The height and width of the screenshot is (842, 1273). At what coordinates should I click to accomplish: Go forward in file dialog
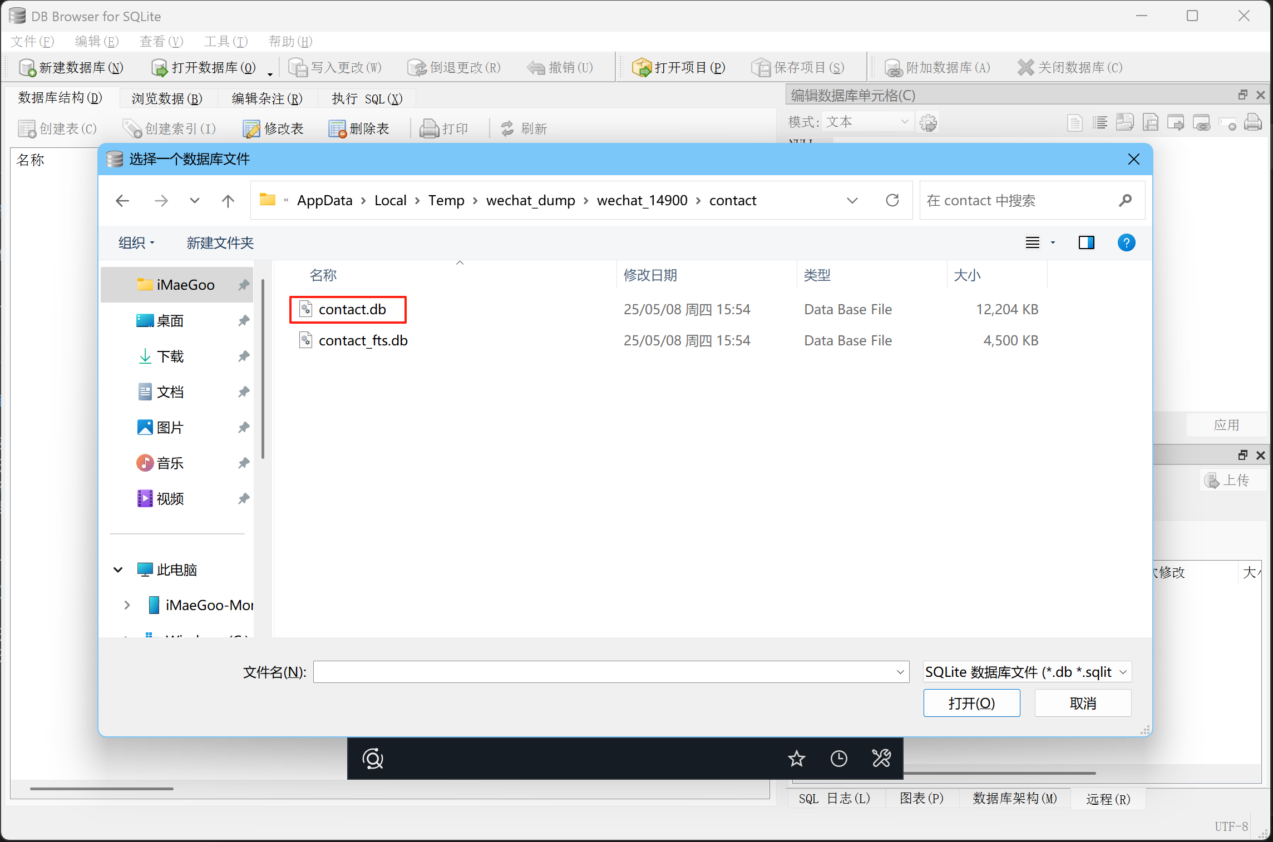pyautogui.click(x=161, y=200)
